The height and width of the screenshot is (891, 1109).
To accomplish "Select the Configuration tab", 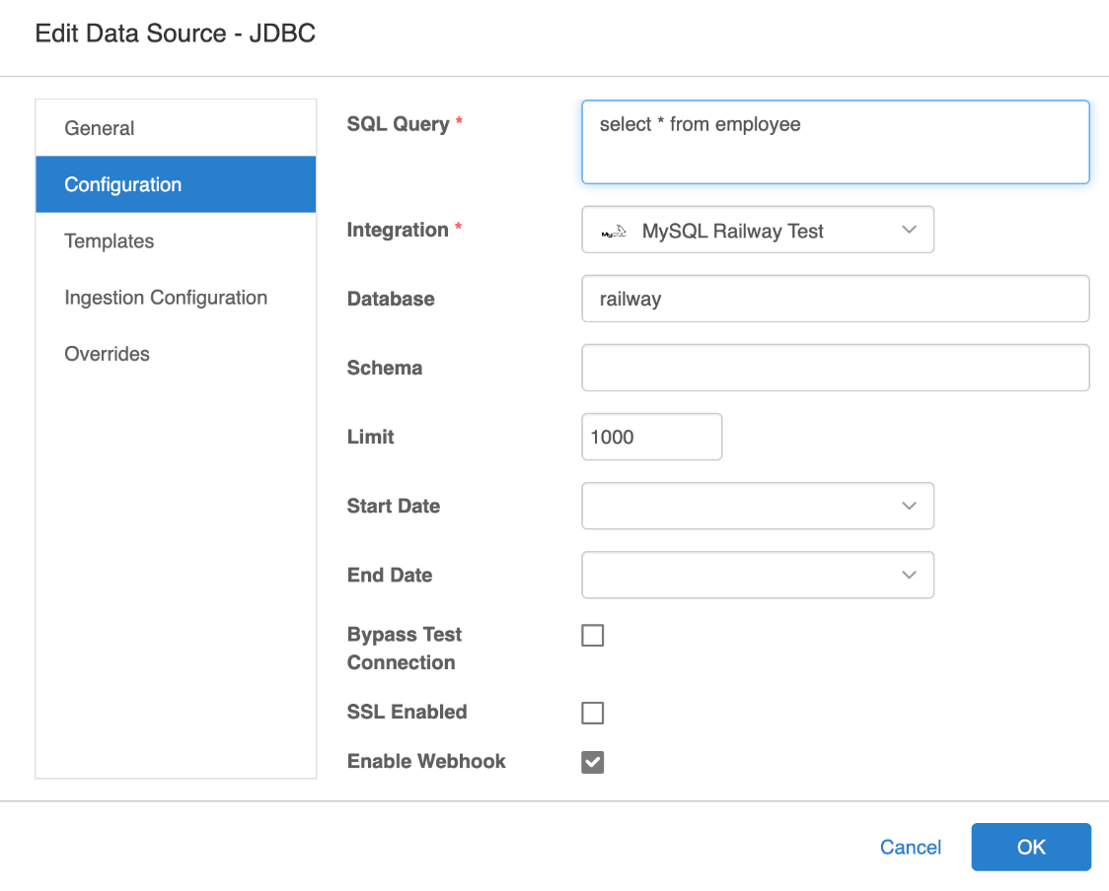I will [176, 184].
